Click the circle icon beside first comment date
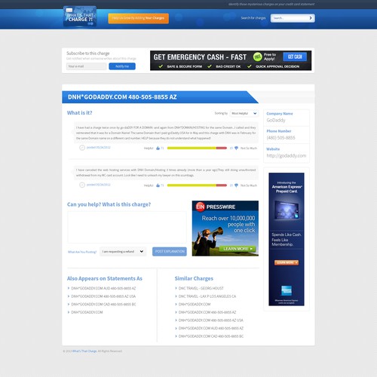 [x=82, y=148]
